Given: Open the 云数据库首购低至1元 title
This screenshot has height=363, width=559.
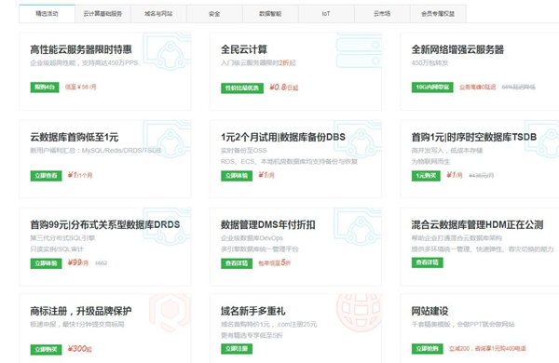Looking at the screenshot, I should (x=75, y=137).
